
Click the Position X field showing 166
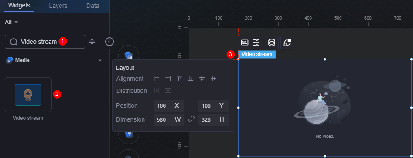coord(169,106)
